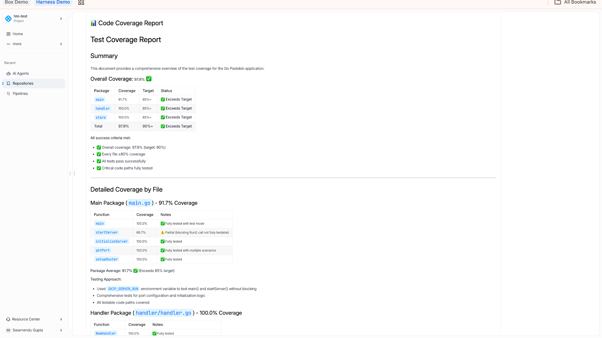Viewport: 602px width, 338px height.
Task: Click the handler package cell in summary table
Action: coord(103,109)
